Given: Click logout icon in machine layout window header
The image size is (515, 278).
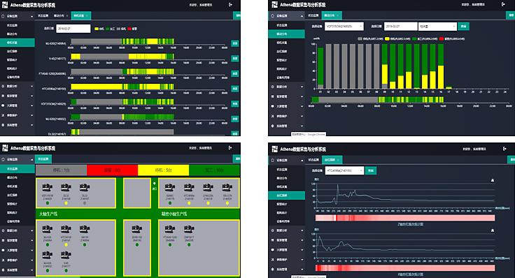Looking at the screenshot, I should pos(230,148).
